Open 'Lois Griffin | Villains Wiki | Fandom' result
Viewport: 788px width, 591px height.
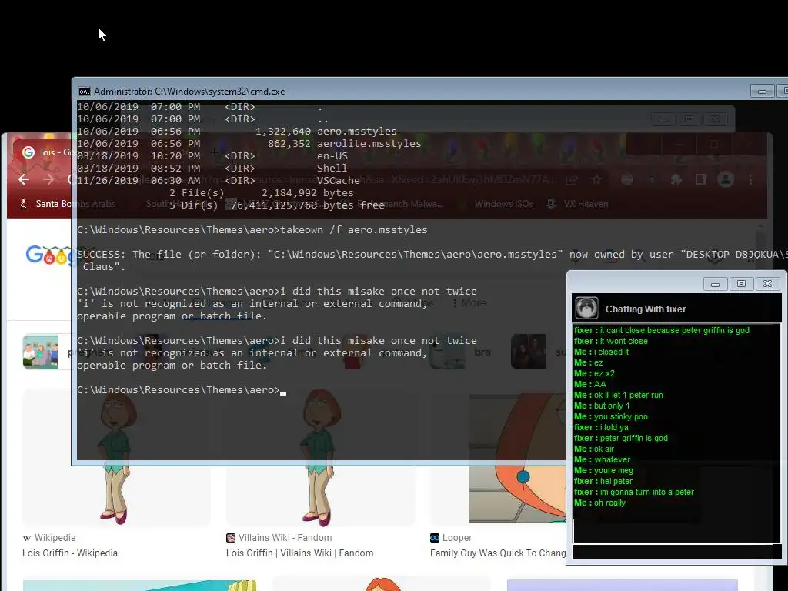coord(299,553)
